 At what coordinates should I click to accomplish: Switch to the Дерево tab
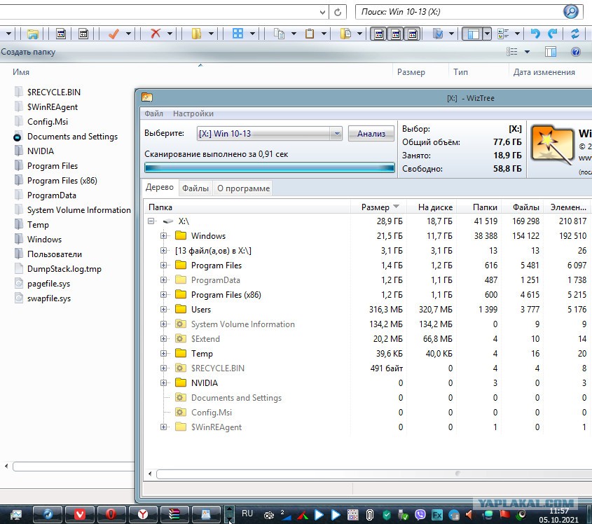point(160,187)
